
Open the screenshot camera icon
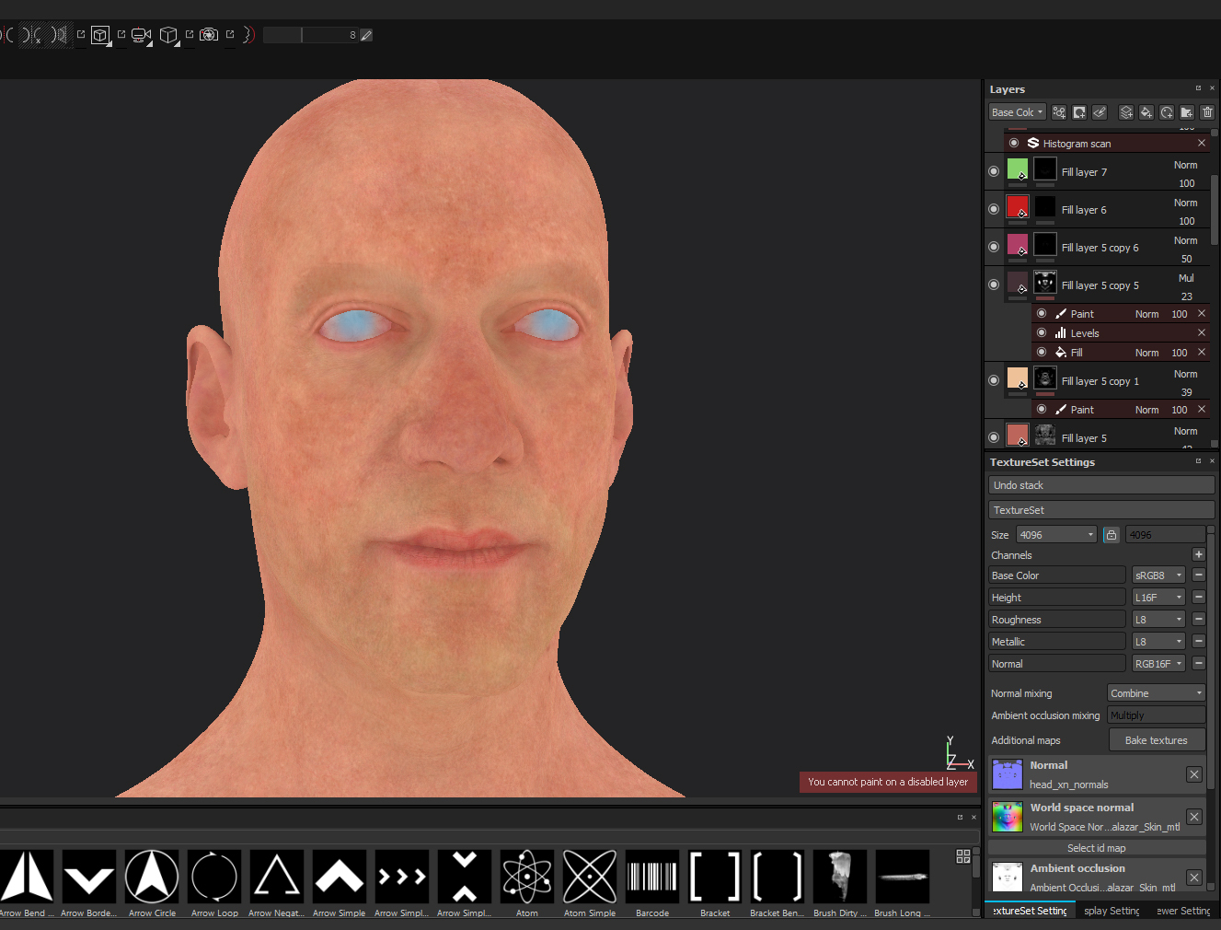pyautogui.click(x=209, y=35)
